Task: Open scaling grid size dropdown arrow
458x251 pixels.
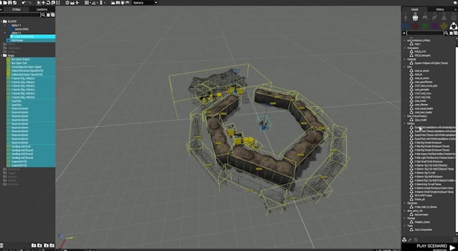Action: pyautogui.click(x=104, y=3)
